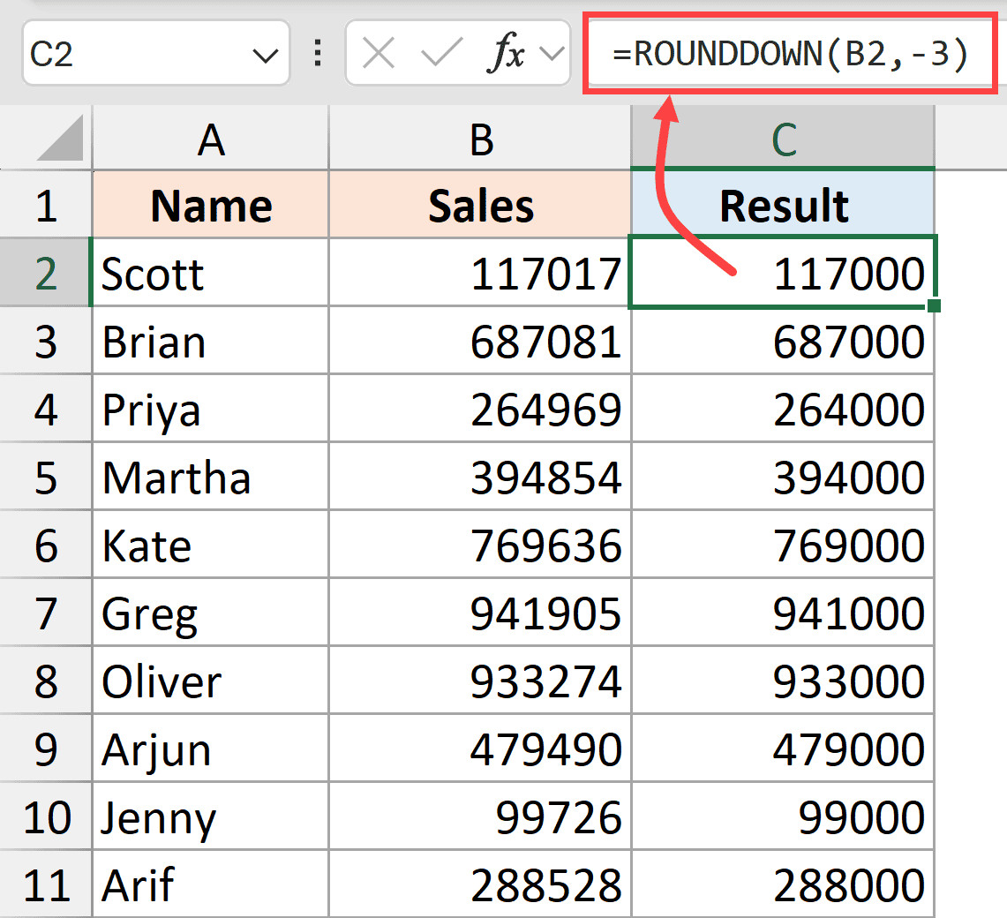Viewport: 1007px width, 918px height.
Task: Select row 11 header
Action: click(46, 885)
